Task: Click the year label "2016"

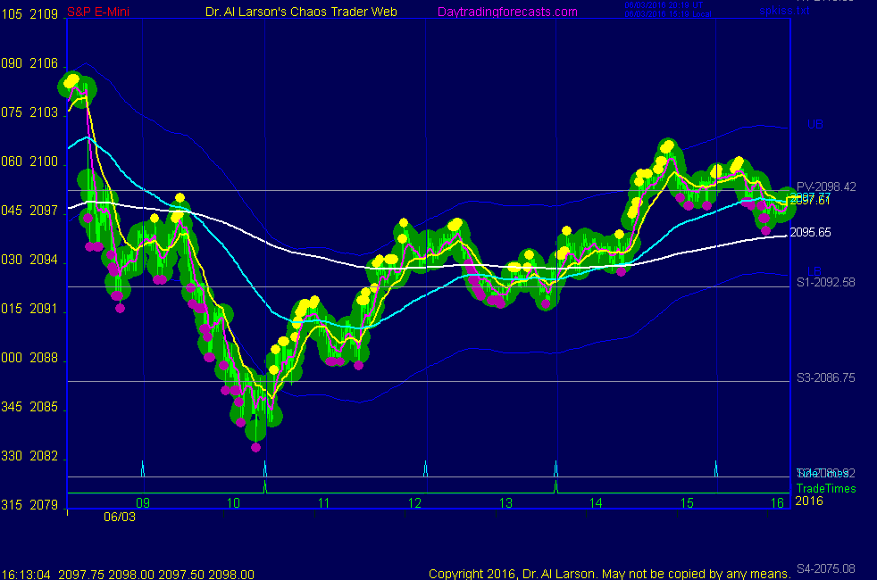Action: point(809,501)
